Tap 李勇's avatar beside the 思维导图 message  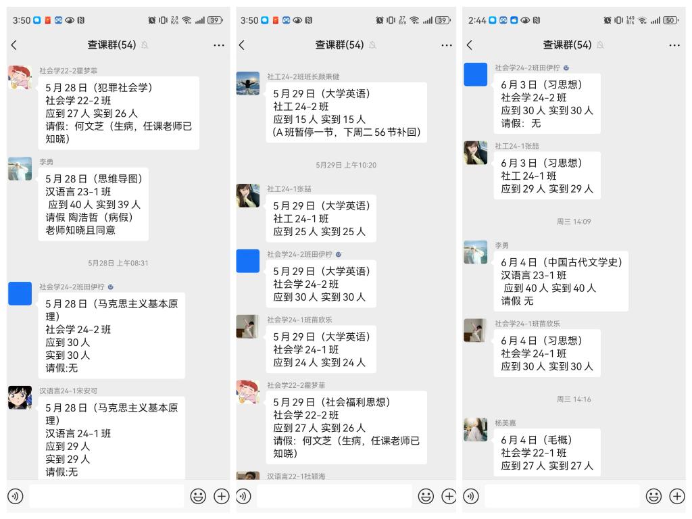[x=20, y=169]
